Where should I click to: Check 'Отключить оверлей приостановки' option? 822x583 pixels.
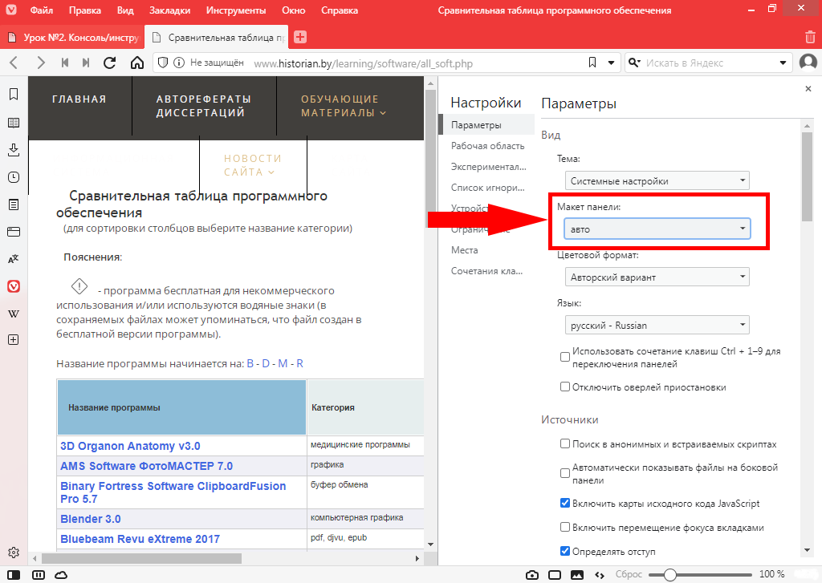pyautogui.click(x=565, y=387)
